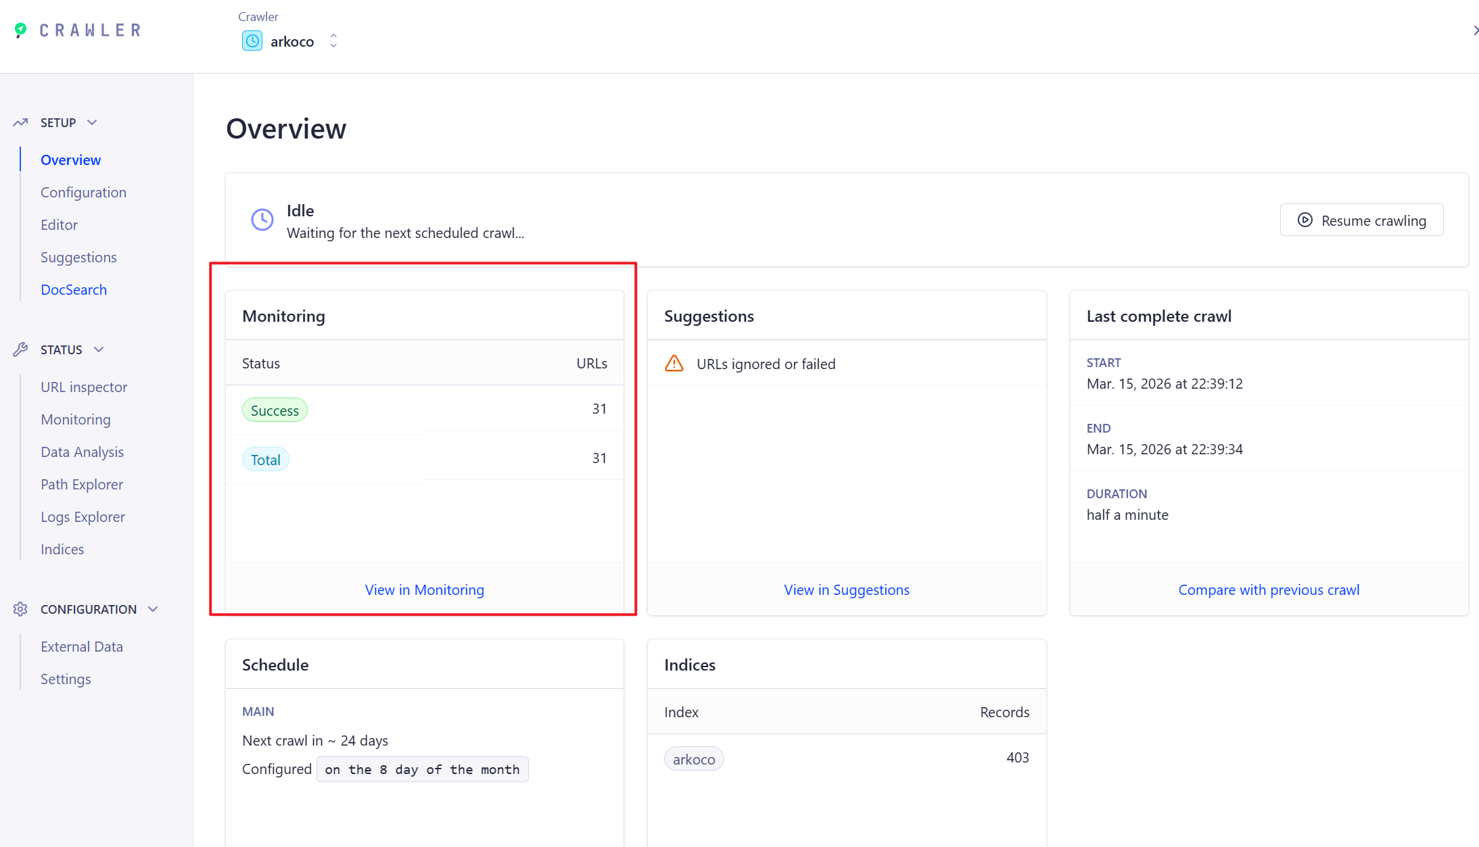Viewport: 1479px width, 847px height.
Task: Click the Success status badge
Action: tap(275, 410)
